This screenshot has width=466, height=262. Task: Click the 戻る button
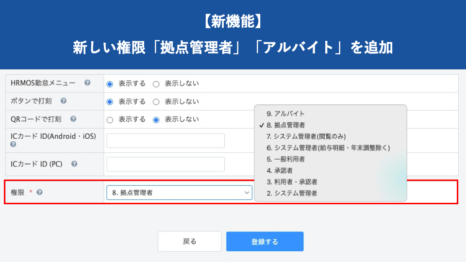(189, 242)
